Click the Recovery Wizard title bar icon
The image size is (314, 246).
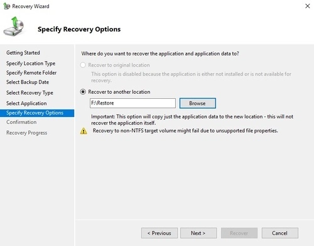[x=7, y=6]
